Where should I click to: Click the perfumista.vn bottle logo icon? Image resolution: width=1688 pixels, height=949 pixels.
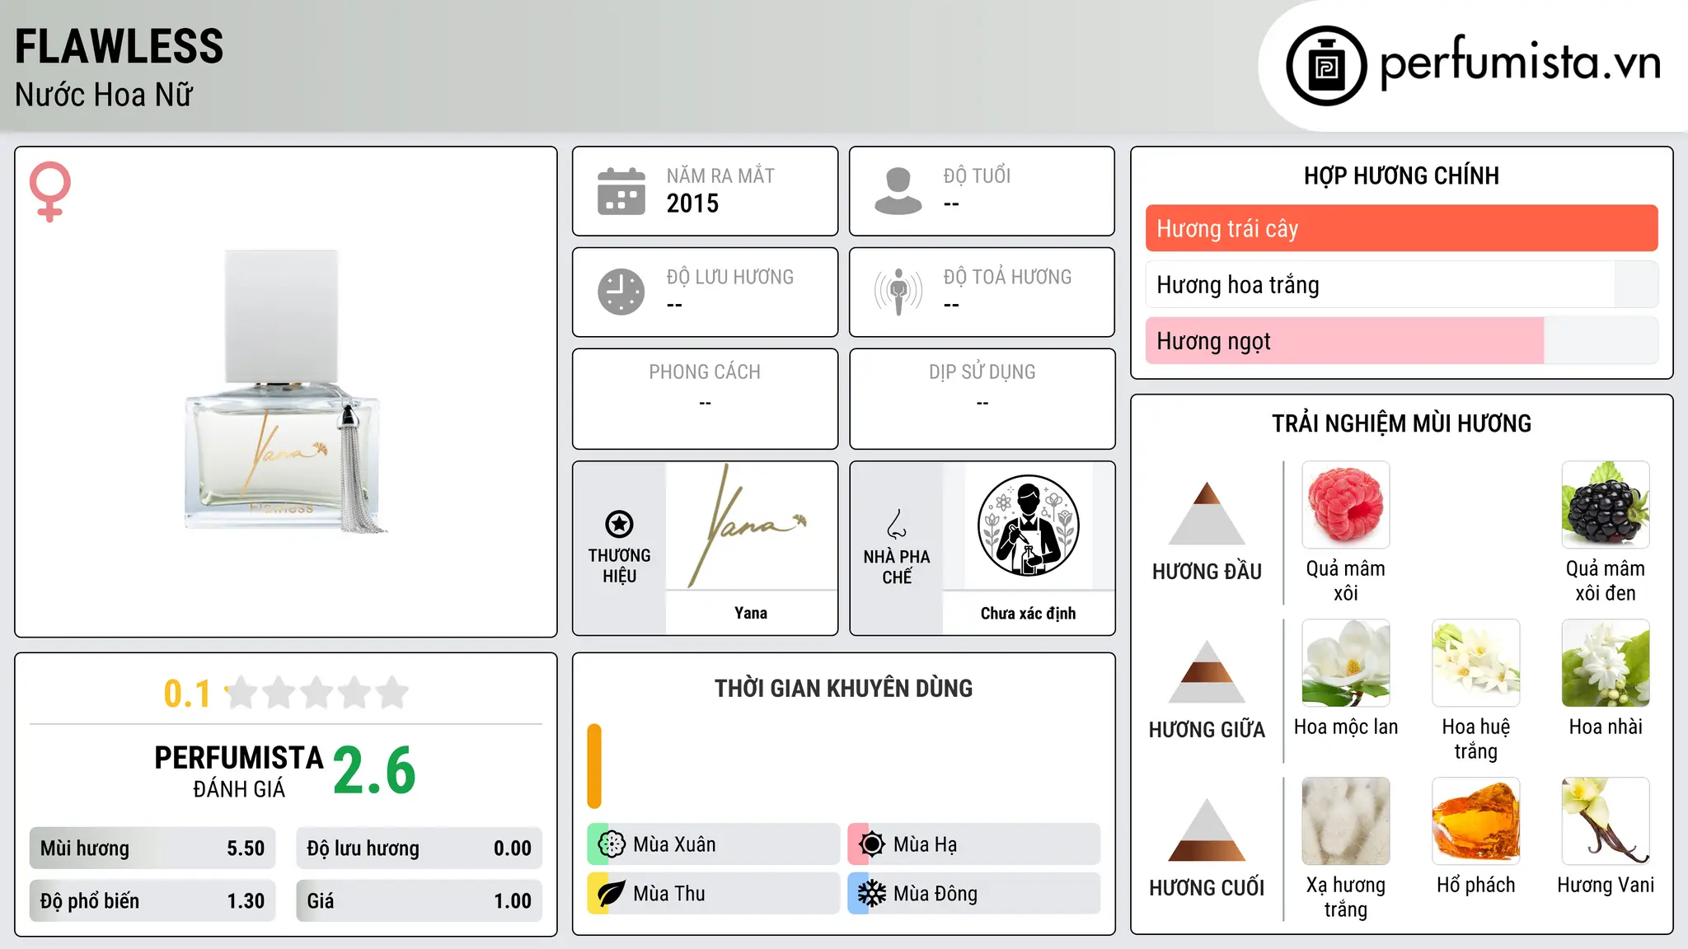coord(1326,66)
